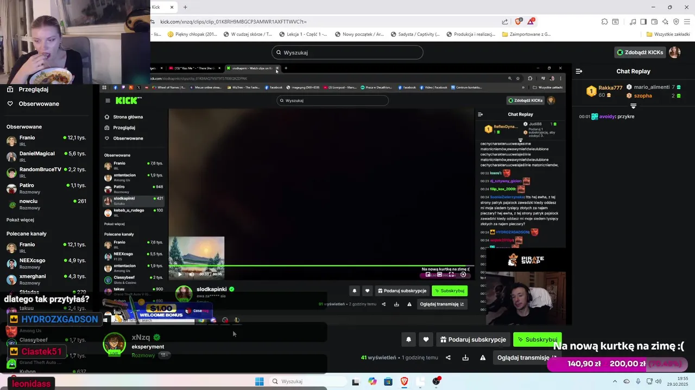695x390 pixels.
Task: Close the Kick browser tab
Action: point(172,7)
